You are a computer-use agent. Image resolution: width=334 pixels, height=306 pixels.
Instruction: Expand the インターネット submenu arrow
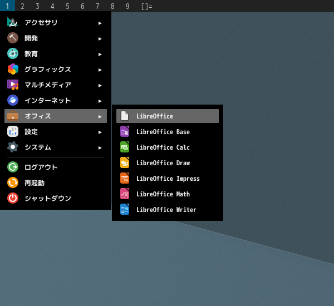(x=100, y=101)
